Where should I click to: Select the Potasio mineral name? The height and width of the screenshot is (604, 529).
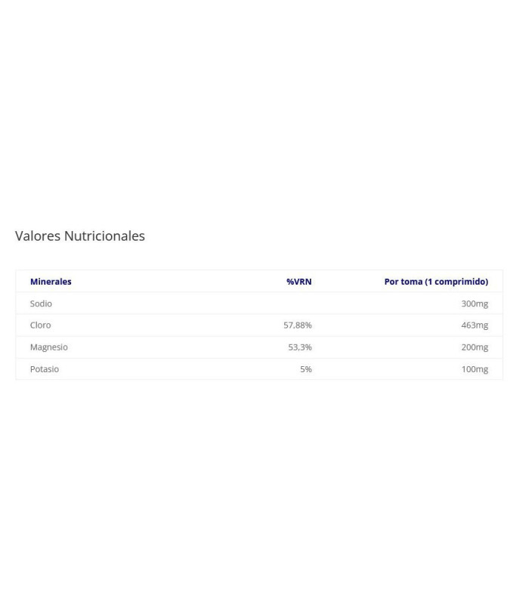click(44, 369)
